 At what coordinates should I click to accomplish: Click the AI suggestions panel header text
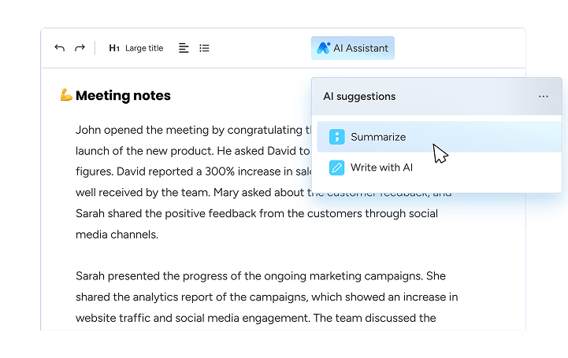click(x=359, y=96)
